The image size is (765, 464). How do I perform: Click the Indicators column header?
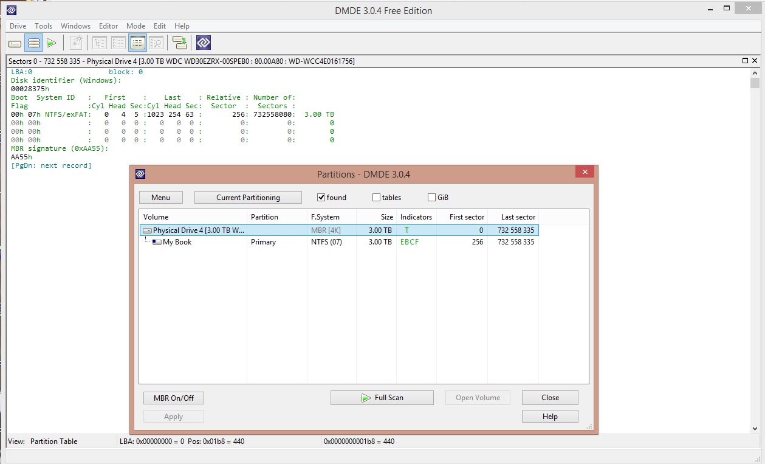[416, 217]
